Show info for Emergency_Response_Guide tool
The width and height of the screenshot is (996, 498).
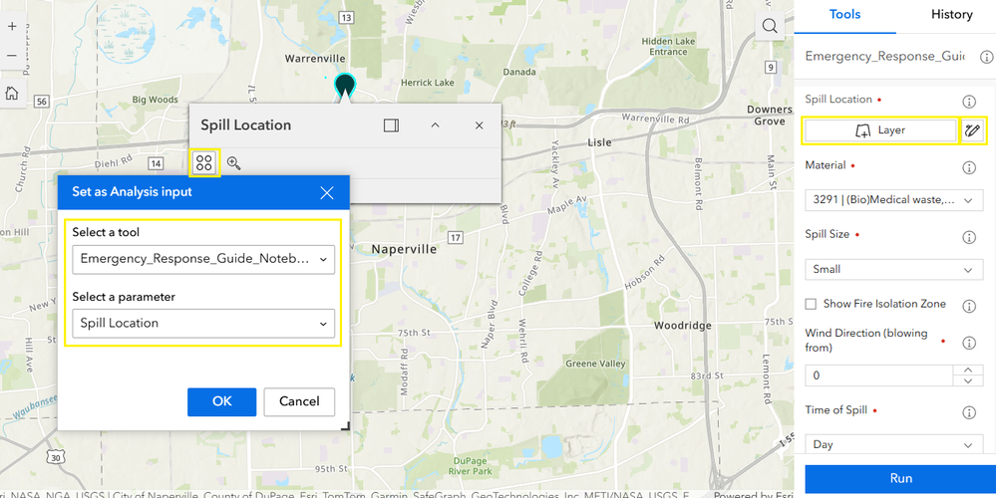pos(986,57)
